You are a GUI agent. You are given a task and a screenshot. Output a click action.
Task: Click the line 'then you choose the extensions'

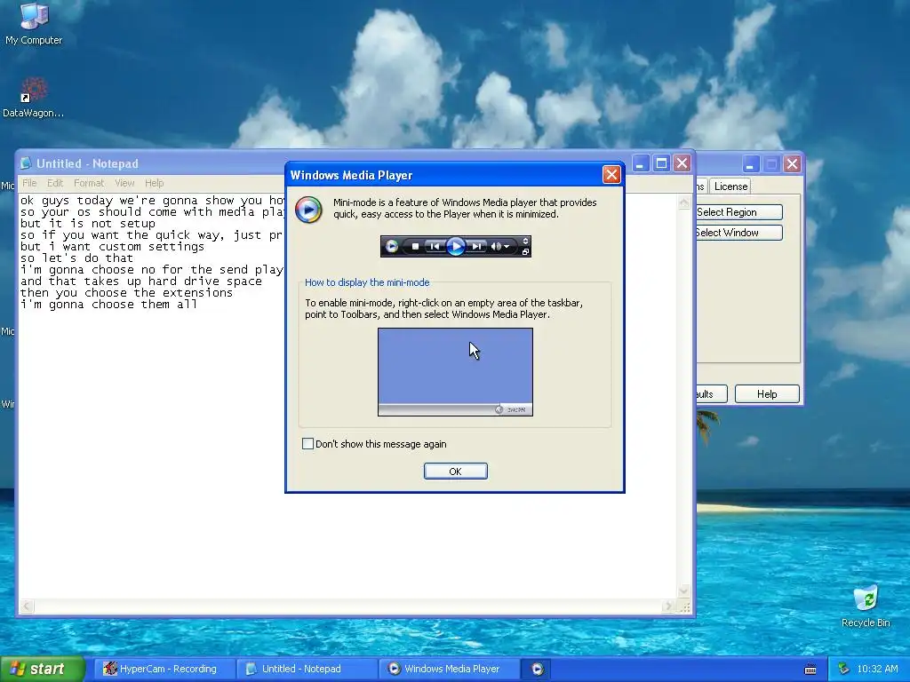coord(126,293)
